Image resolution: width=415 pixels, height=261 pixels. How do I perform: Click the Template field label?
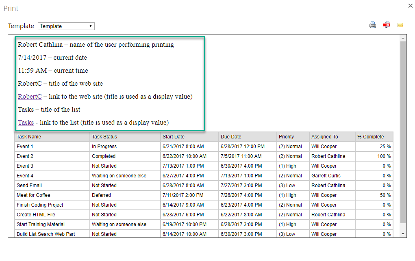[x=21, y=26]
